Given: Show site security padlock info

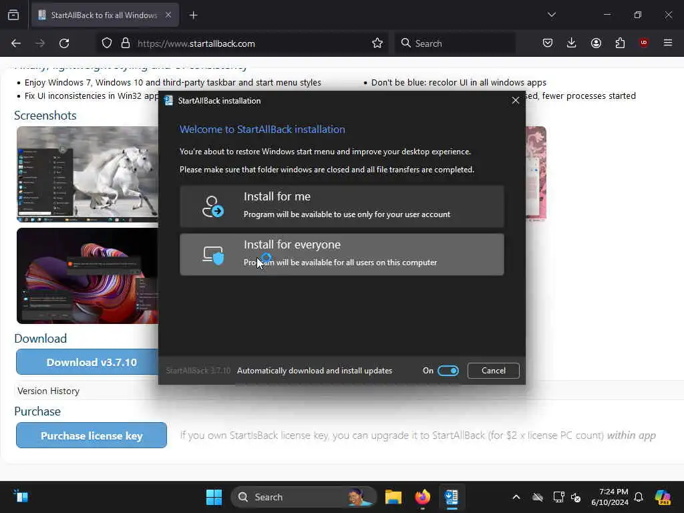Looking at the screenshot, I should click(x=126, y=43).
